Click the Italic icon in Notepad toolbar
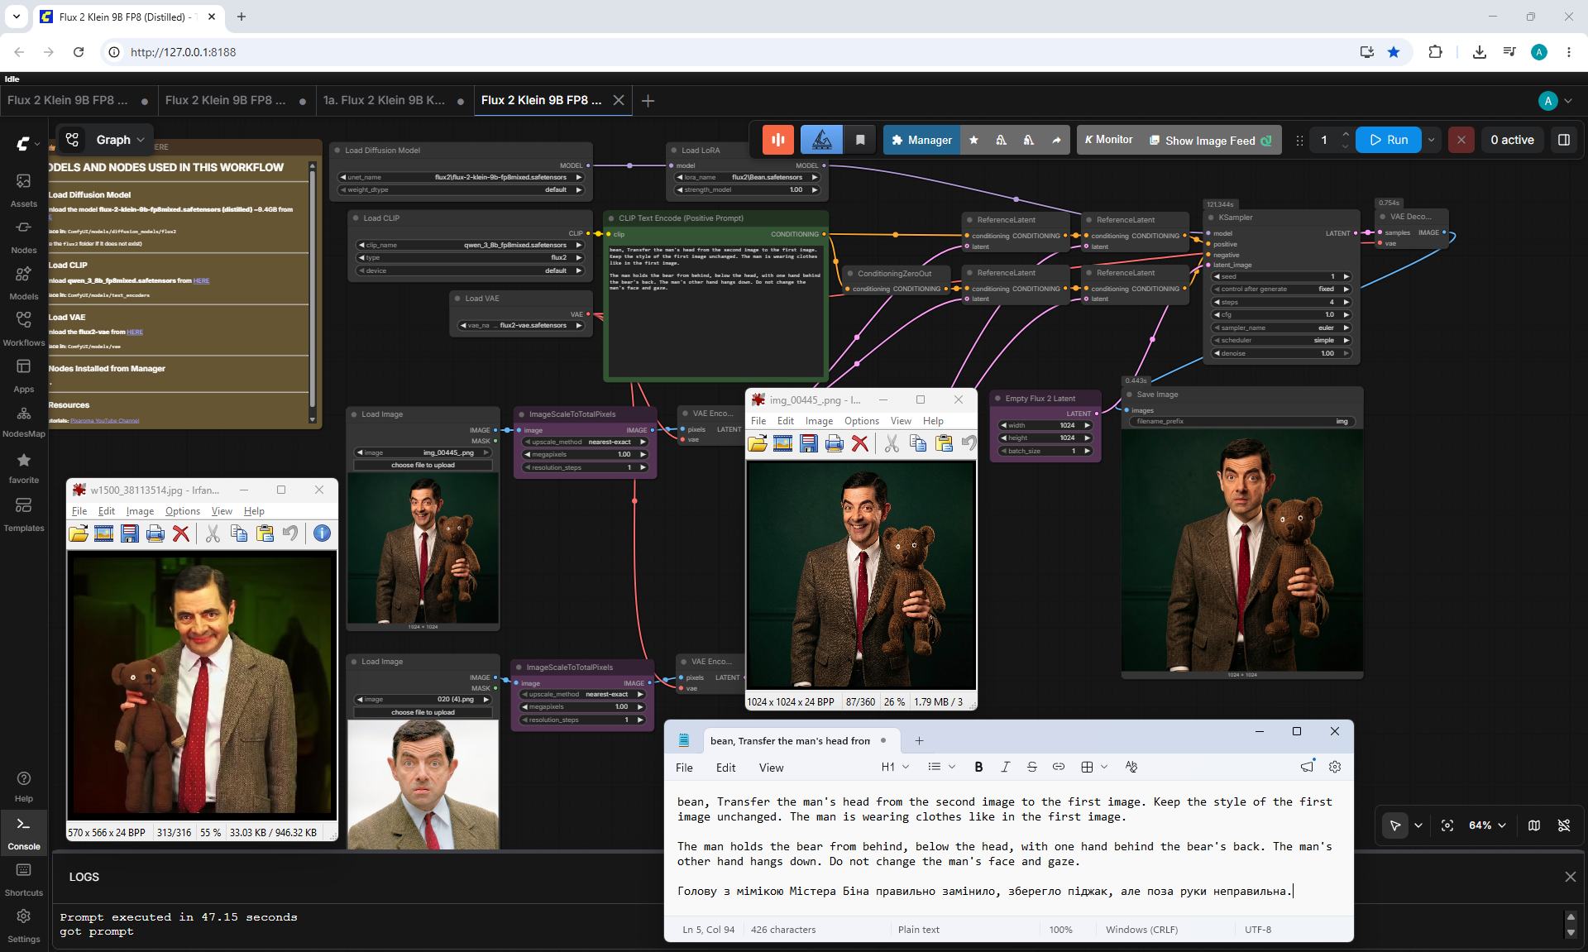 click(x=1005, y=767)
